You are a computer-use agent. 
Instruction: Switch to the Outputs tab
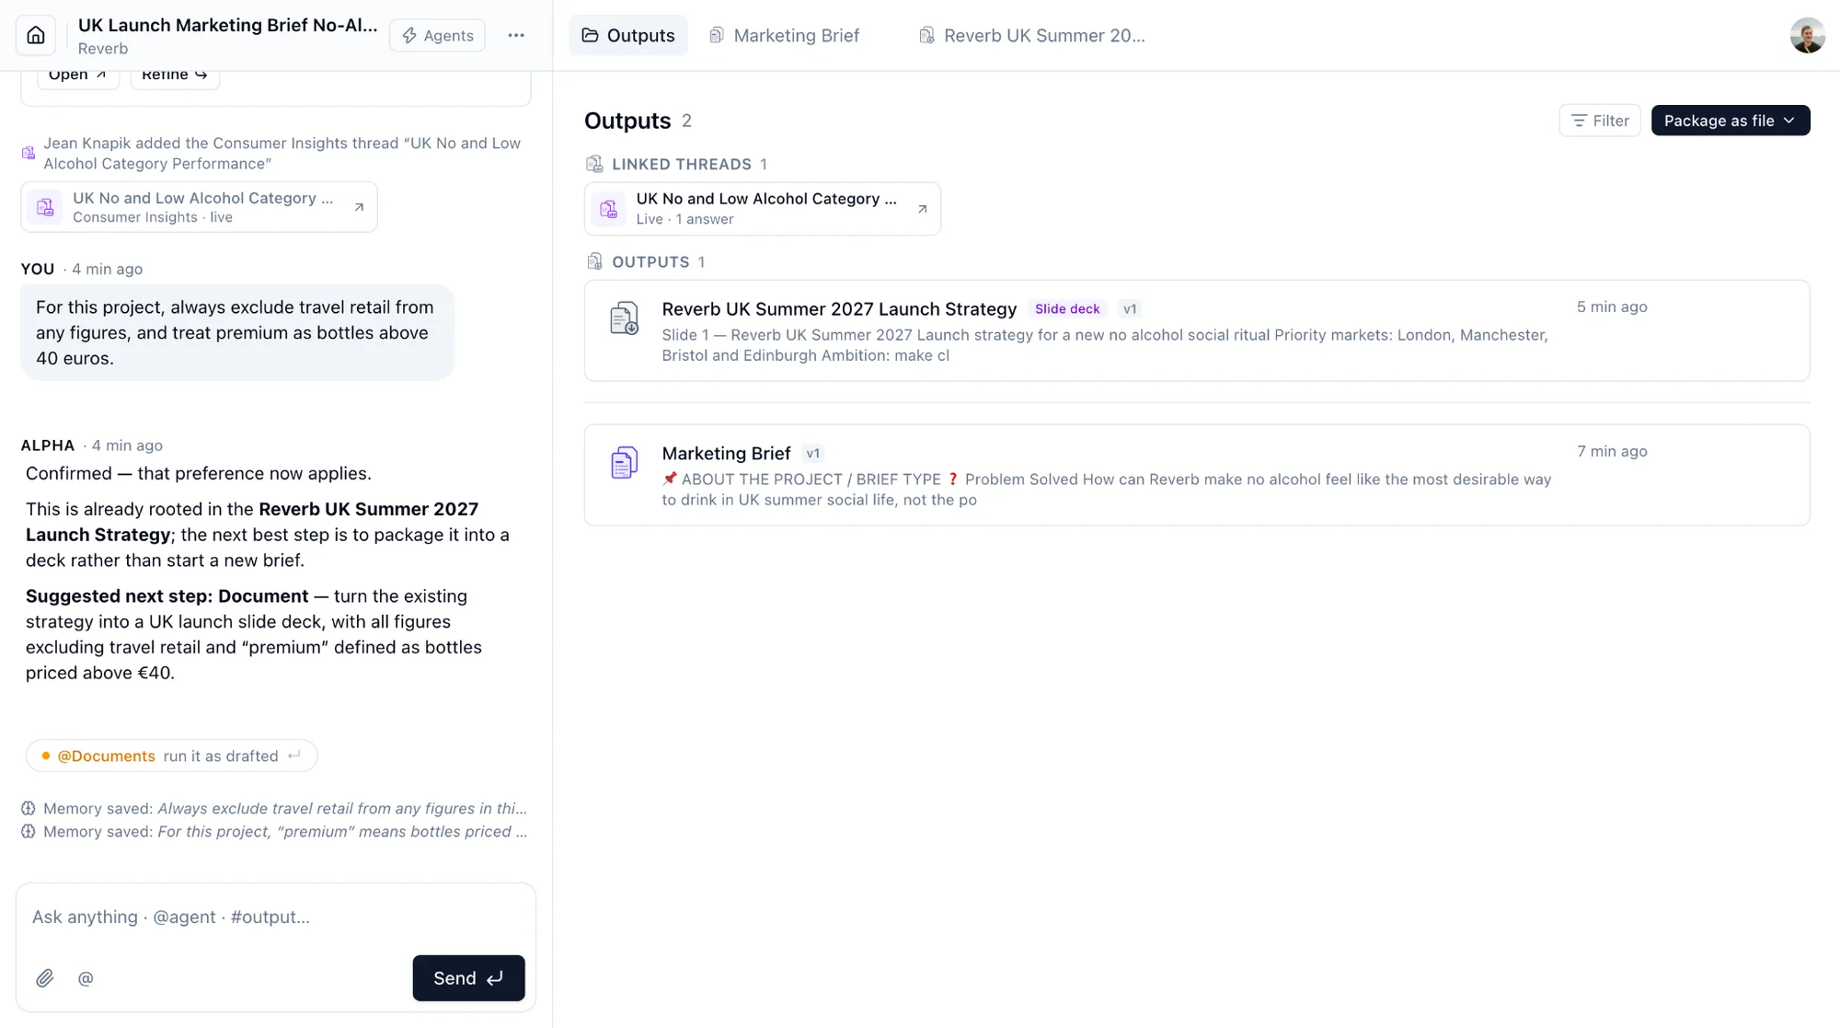(x=628, y=35)
